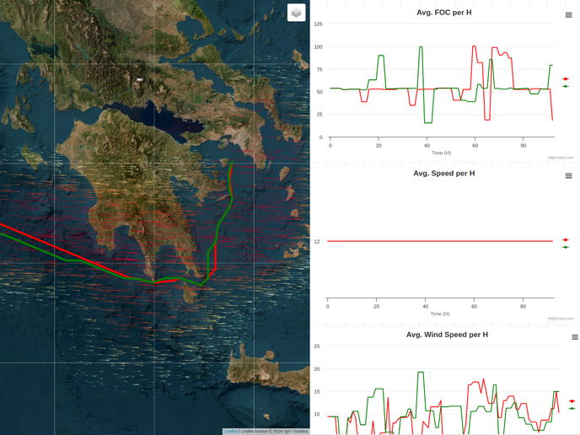Toggle red series in Wind Speed legend

[x=572, y=401]
